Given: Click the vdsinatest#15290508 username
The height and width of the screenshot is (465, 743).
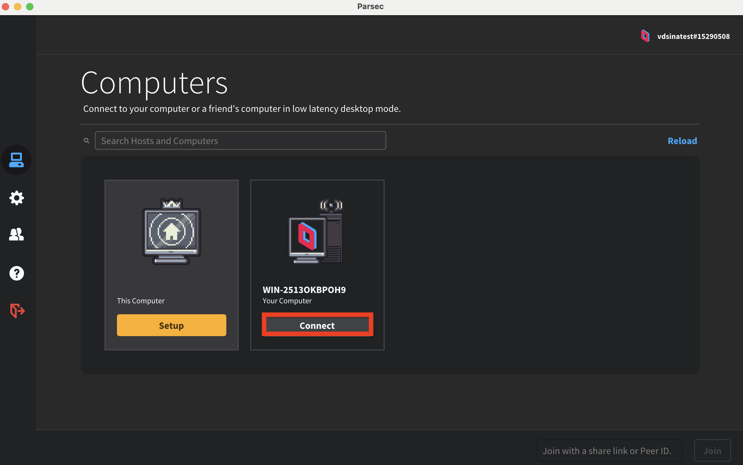Looking at the screenshot, I should coord(693,36).
